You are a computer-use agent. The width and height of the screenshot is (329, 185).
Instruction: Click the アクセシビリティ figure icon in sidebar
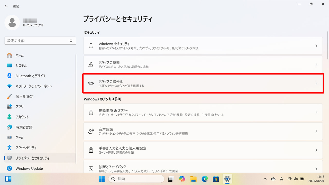click(10, 148)
